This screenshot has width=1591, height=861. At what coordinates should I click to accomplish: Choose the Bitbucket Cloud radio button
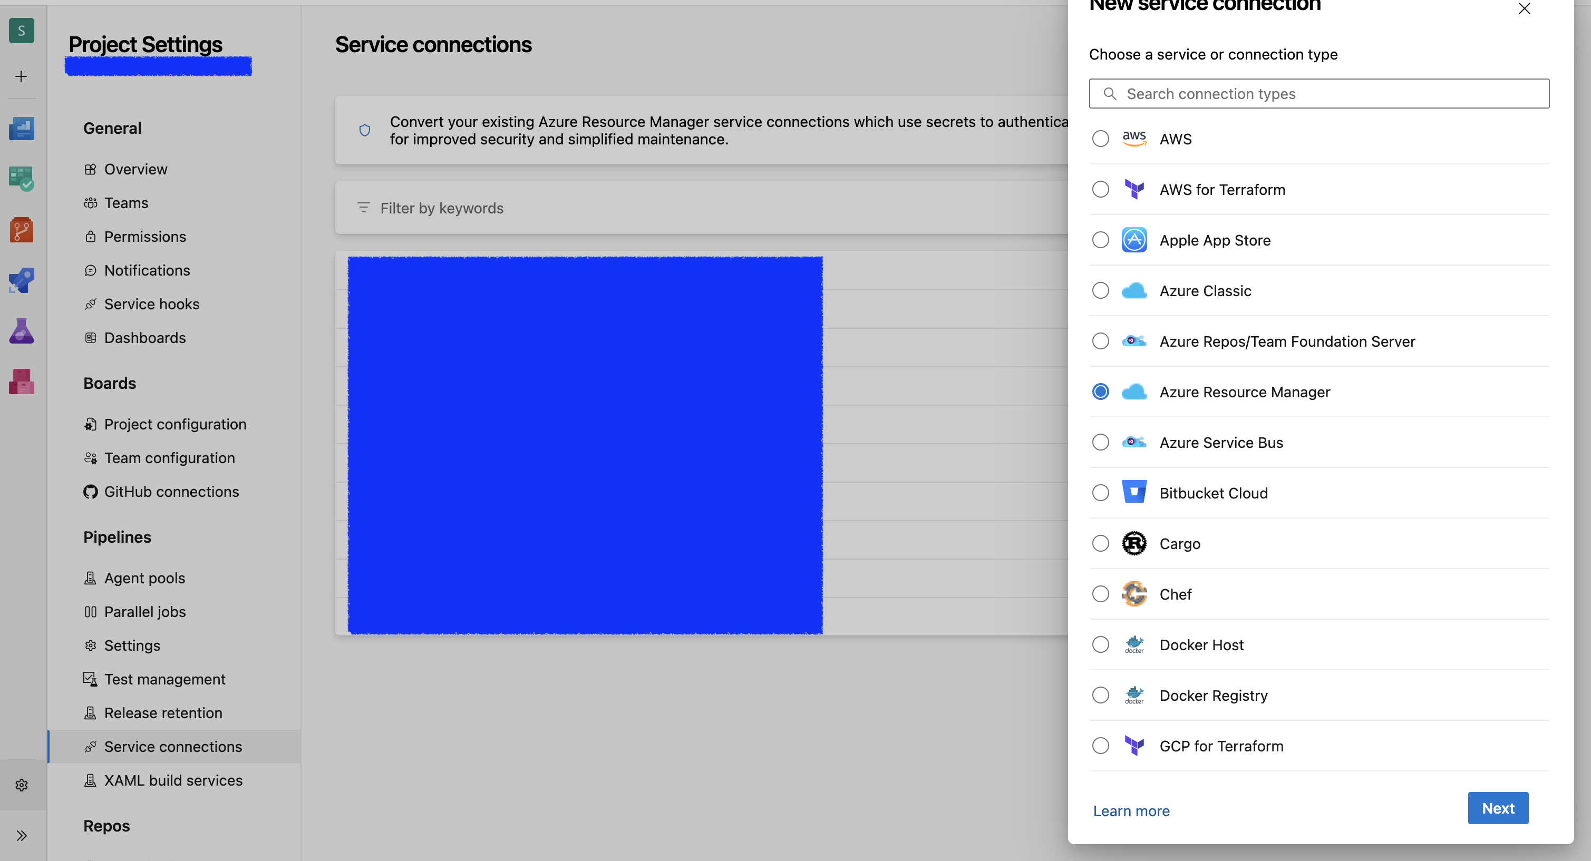(1100, 493)
